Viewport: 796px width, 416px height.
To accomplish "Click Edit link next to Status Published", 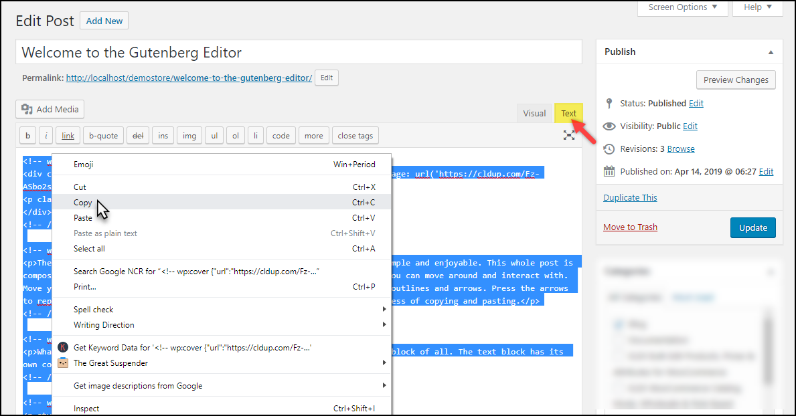I will pos(696,103).
